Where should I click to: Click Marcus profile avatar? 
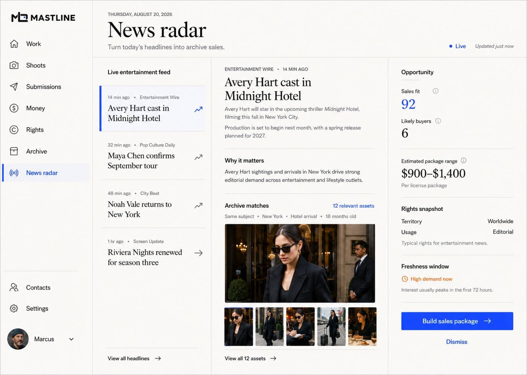coord(18,339)
